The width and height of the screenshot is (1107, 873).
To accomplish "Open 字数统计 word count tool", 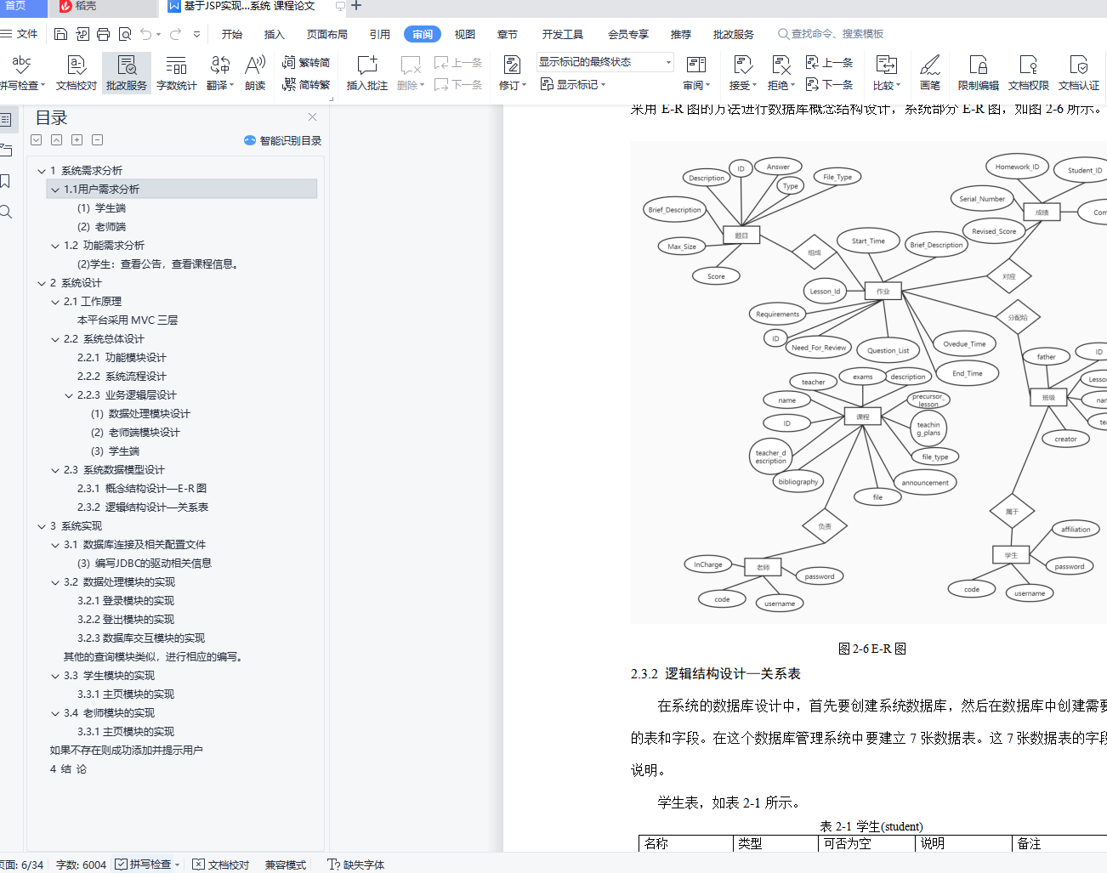I will (177, 73).
